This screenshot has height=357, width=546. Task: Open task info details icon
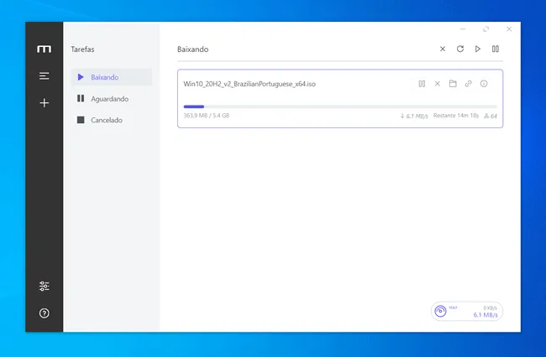click(x=484, y=84)
